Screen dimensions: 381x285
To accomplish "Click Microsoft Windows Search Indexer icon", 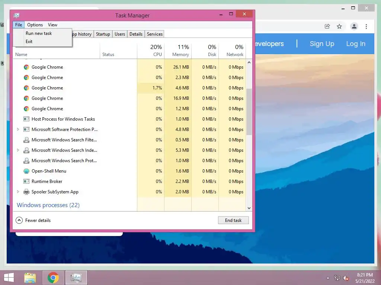I will click(x=26, y=150).
